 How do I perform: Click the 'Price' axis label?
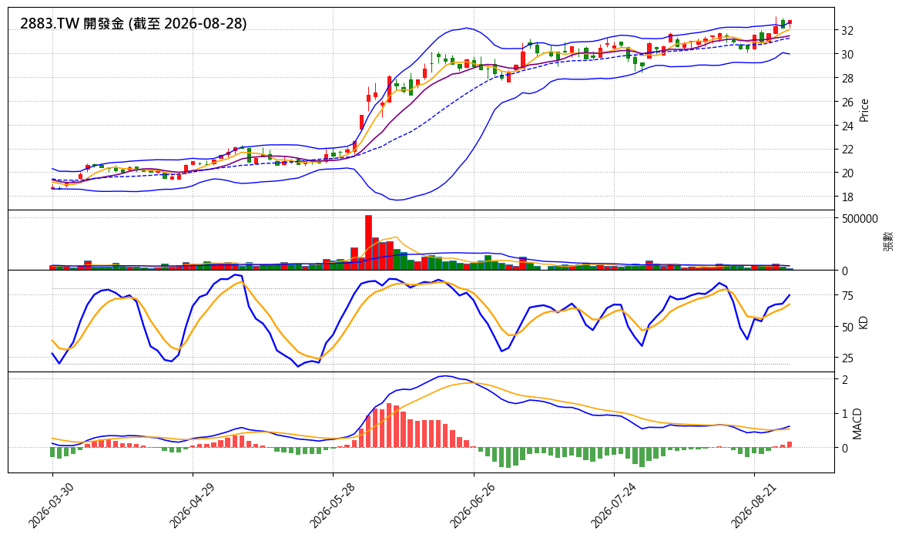click(x=863, y=110)
